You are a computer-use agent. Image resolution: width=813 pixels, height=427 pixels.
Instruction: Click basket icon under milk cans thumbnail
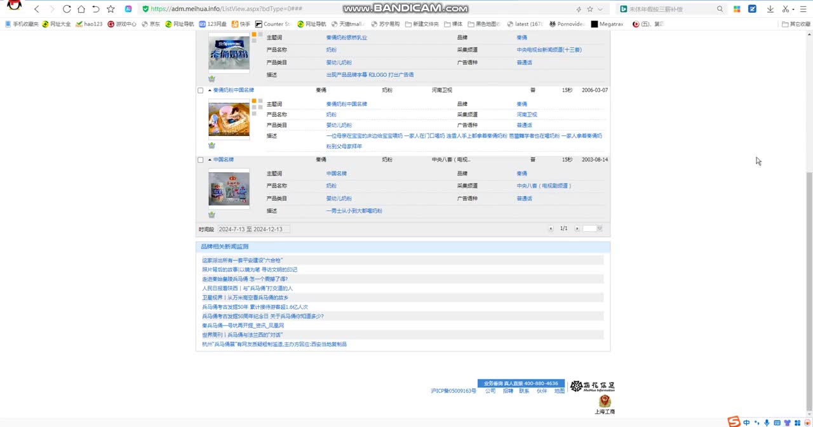[x=212, y=215]
